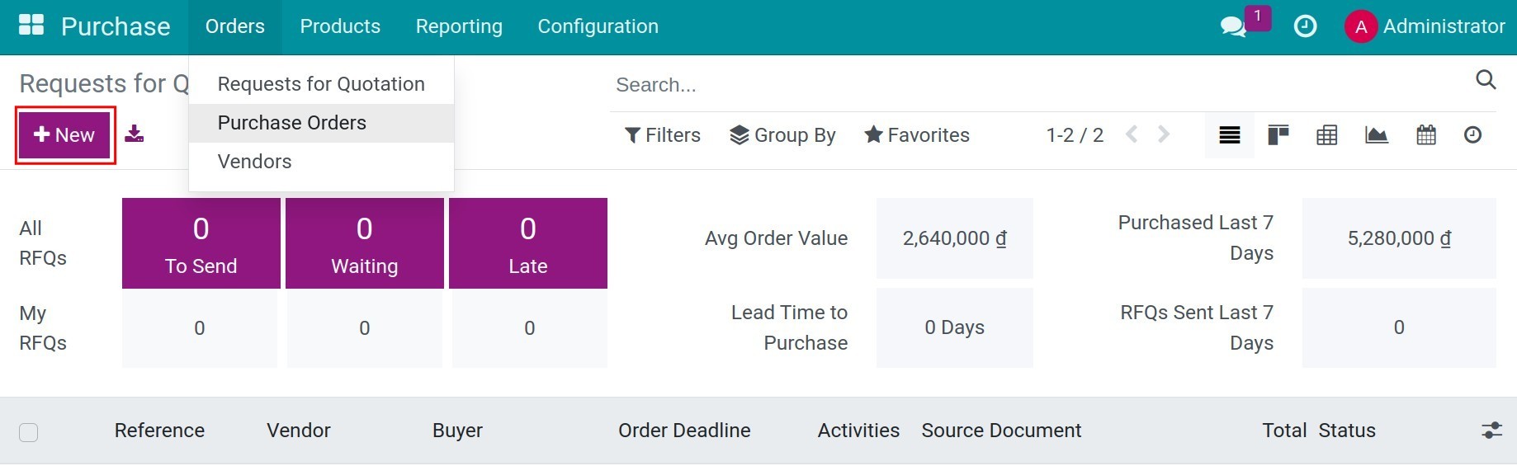The width and height of the screenshot is (1517, 466).
Task: Sort by Buyer column header
Action: coord(457,431)
